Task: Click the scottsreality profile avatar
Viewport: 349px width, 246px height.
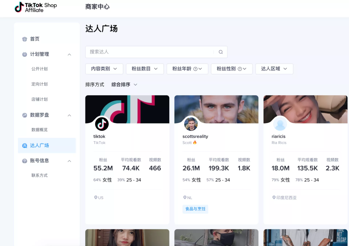Action: 191,124
